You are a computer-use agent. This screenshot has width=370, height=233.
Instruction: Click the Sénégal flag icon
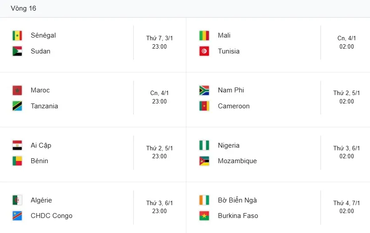17,36
